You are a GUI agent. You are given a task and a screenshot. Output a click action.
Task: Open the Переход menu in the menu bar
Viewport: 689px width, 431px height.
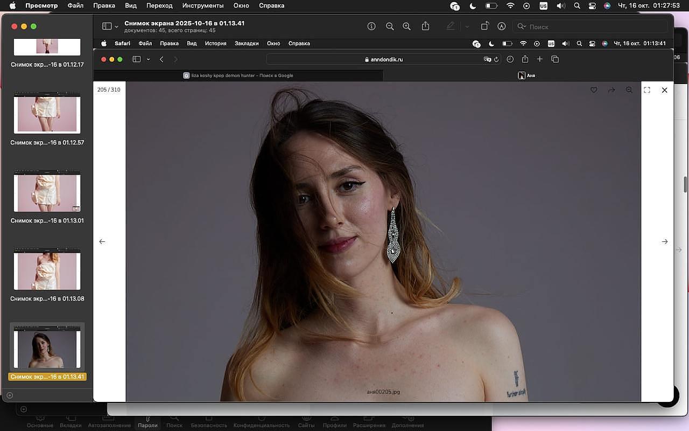coord(159,6)
